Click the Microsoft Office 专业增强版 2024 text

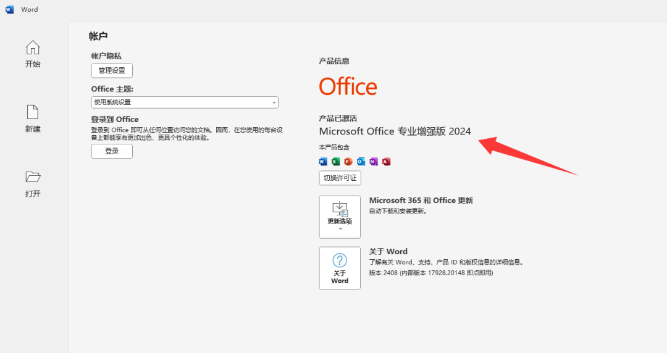tap(395, 131)
